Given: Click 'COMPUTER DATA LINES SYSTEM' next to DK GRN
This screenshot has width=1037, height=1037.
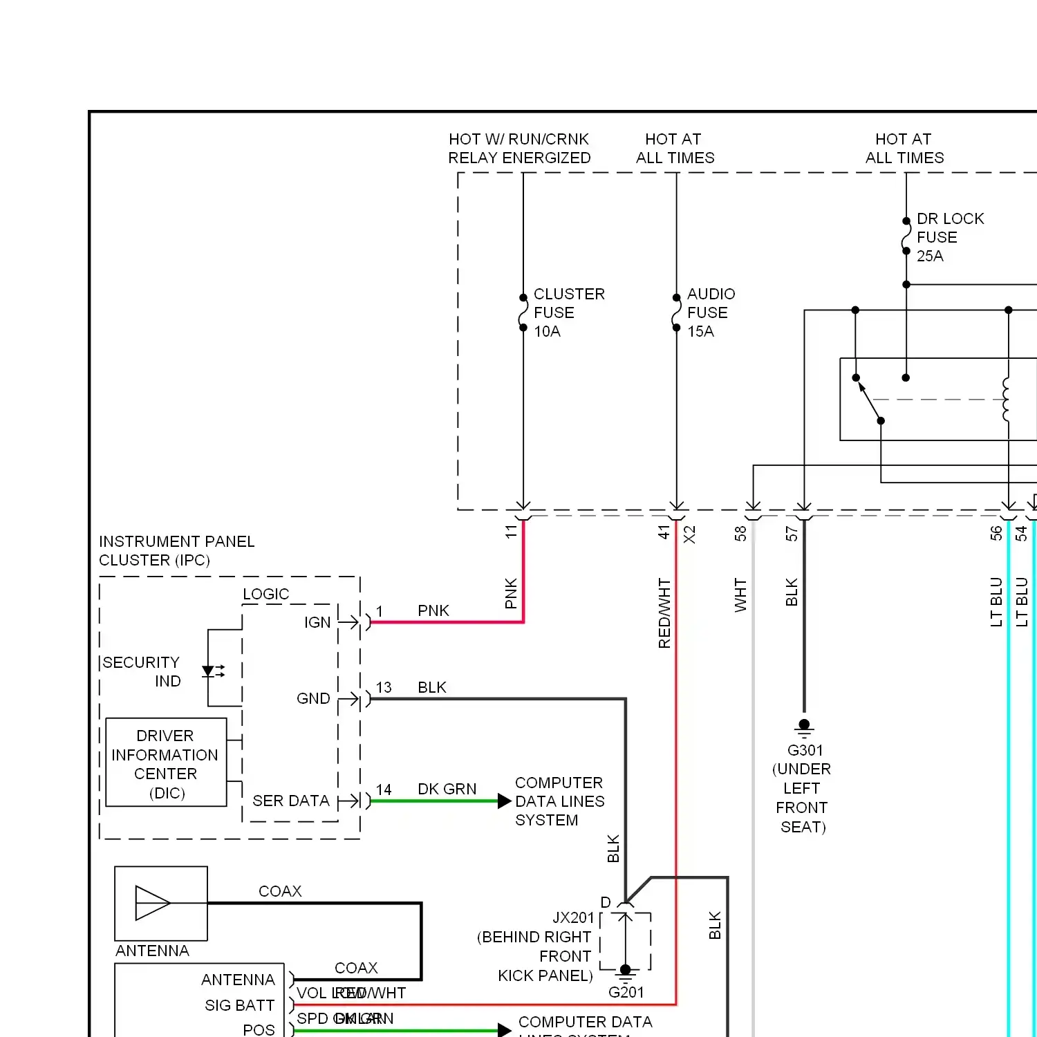Looking at the screenshot, I should pos(559,801).
